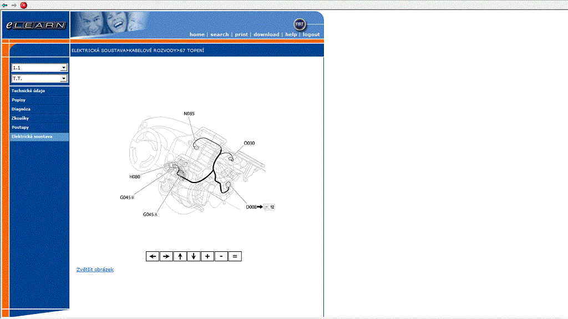
Task: Pan the diagram down with the arrow button
Action: click(194, 256)
